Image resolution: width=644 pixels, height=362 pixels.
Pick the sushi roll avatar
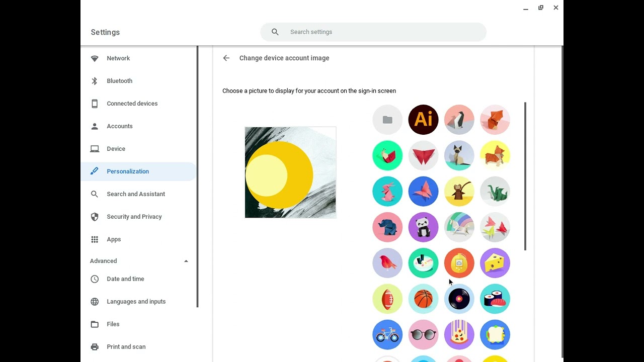click(495, 299)
